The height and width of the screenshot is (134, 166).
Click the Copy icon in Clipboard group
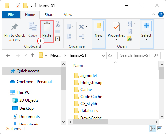33,27
